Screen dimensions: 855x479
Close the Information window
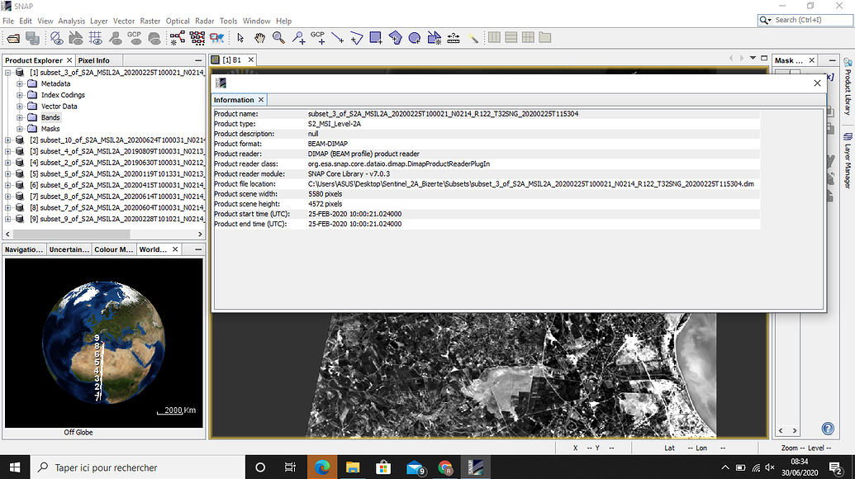pos(817,83)
